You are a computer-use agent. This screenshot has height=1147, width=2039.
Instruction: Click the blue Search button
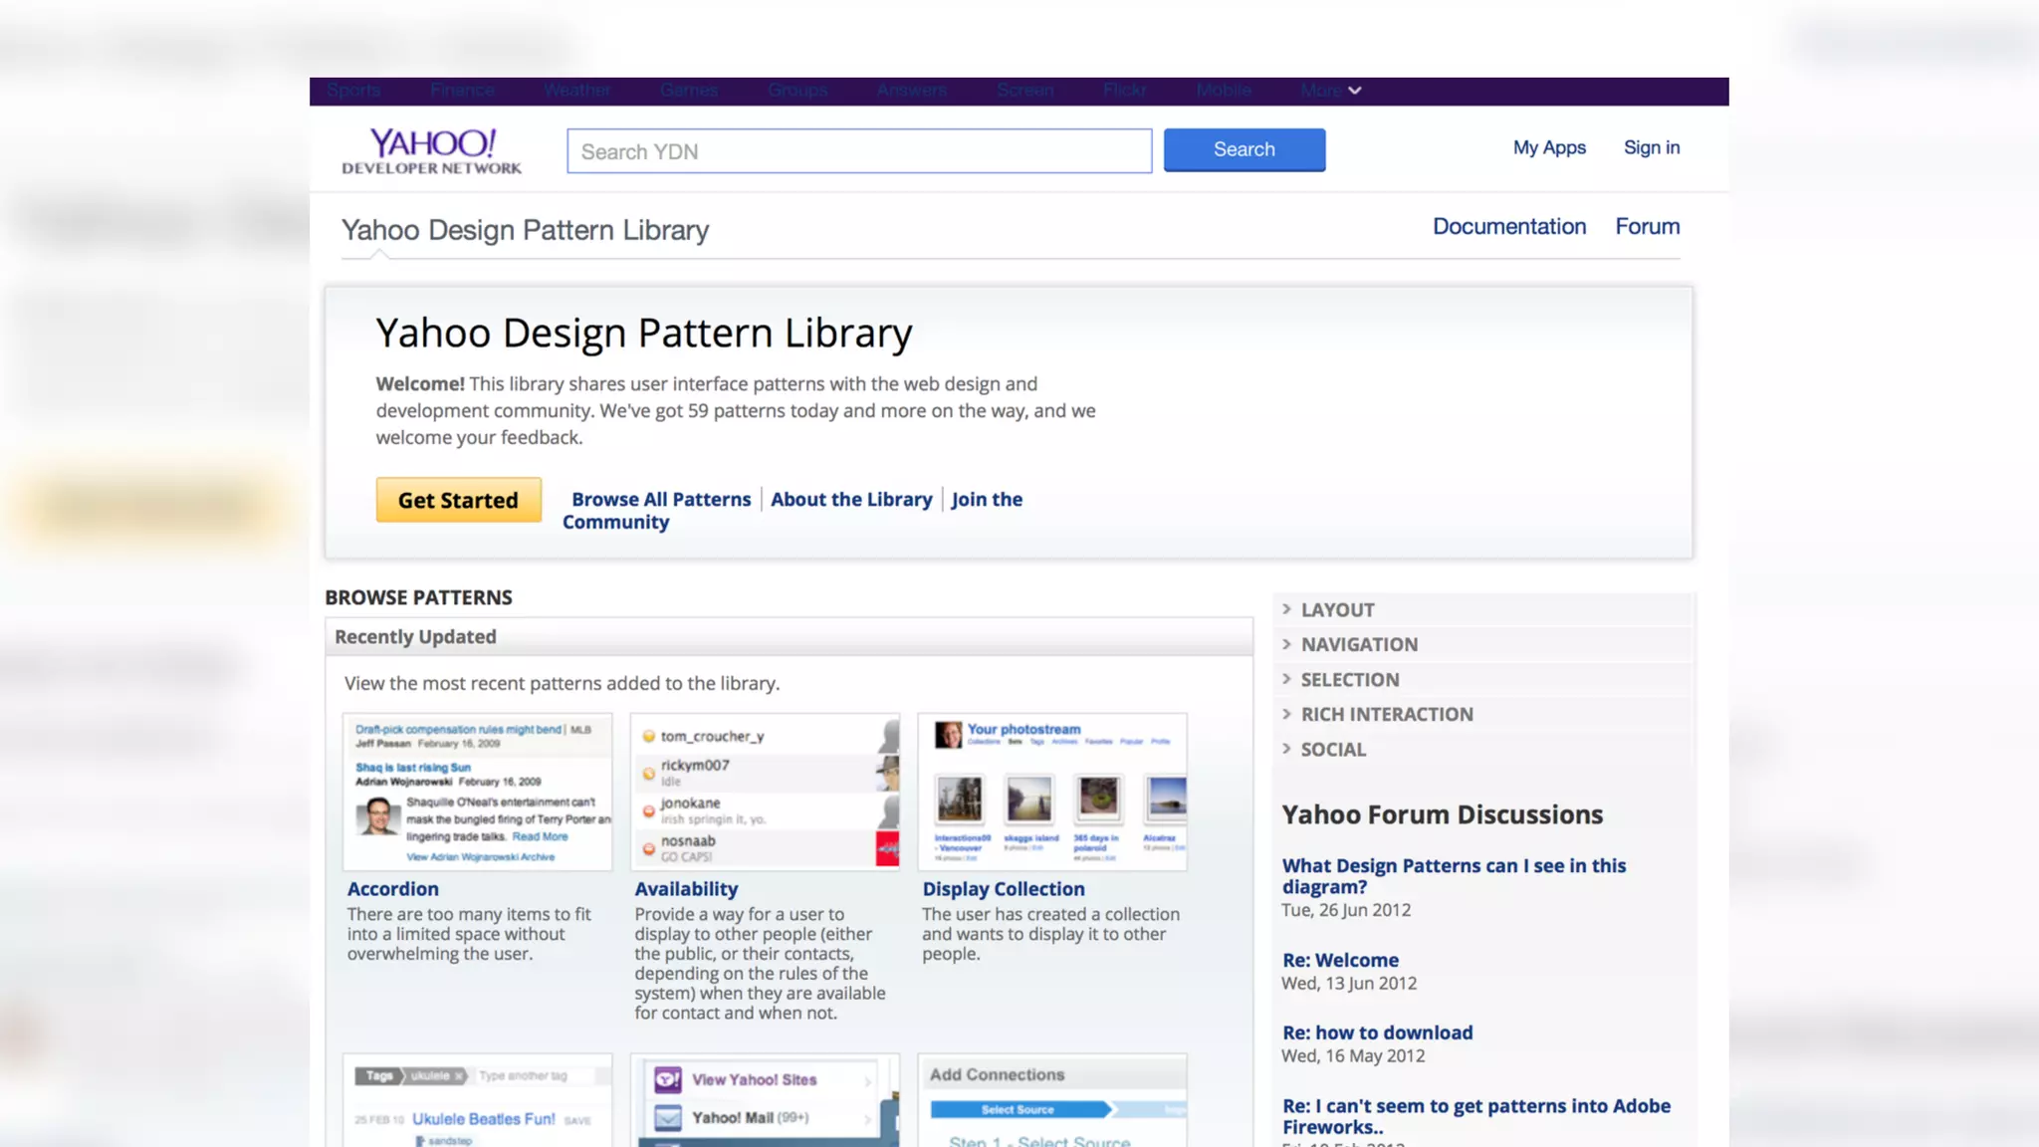tap(1245, 149)
